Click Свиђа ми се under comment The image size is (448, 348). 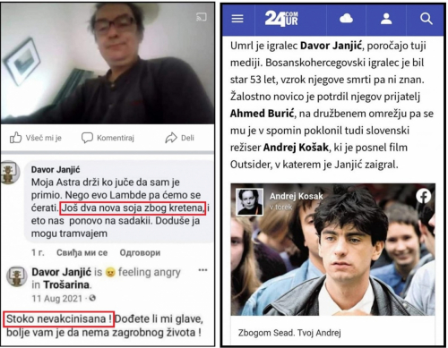click(82, 252)
